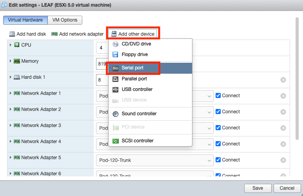Remove Hard disk 1 with X icon
This screenshot has width=303, height=196.
pos(283,80)
